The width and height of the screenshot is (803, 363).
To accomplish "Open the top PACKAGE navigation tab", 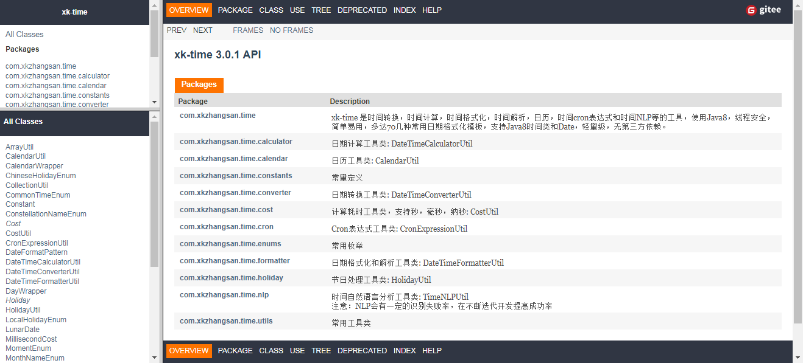I will tap(235, 10).
